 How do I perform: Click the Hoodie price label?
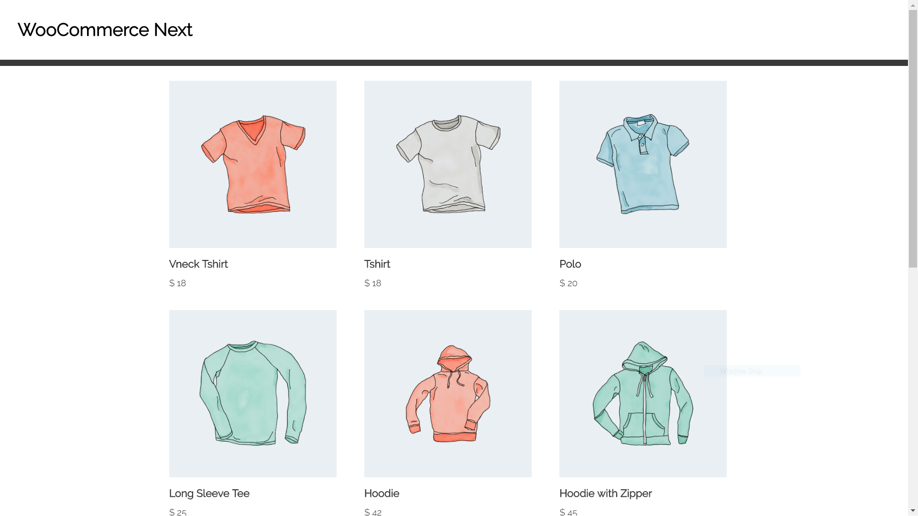[372, 512]
